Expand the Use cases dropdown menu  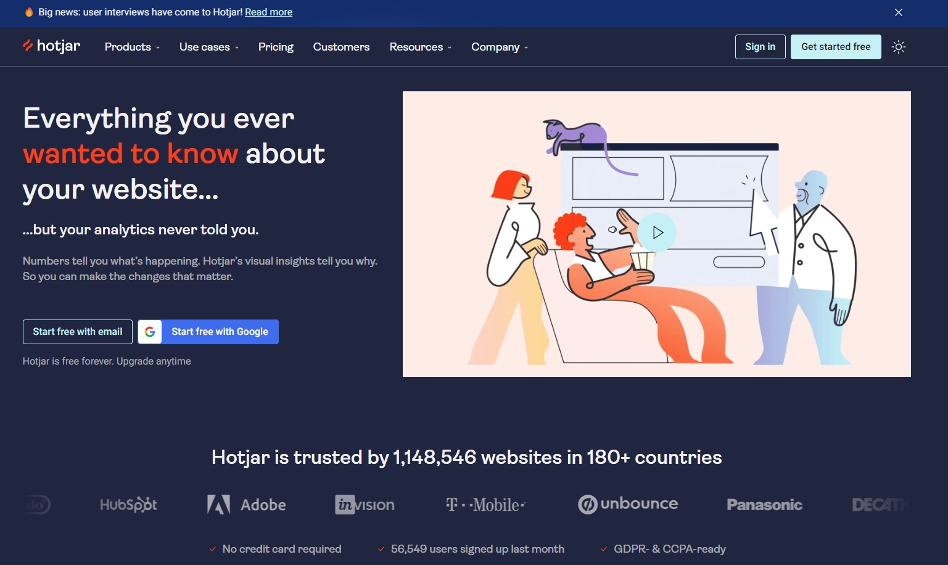tap(209, 47)
